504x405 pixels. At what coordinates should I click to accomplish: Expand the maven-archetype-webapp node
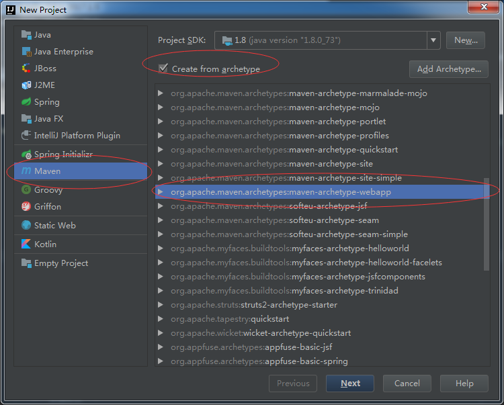tap(161, 191)
